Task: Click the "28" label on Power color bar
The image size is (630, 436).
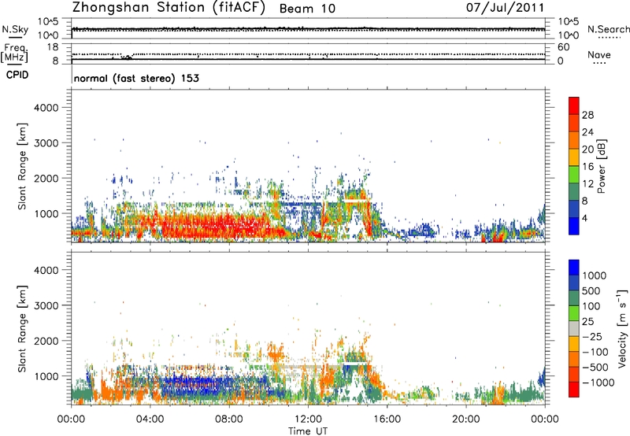Action: 587,115
